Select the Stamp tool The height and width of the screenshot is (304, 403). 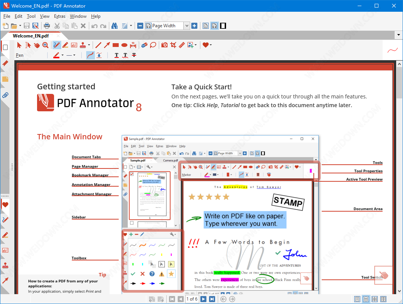pyautogui.click(x=83, y=45)
